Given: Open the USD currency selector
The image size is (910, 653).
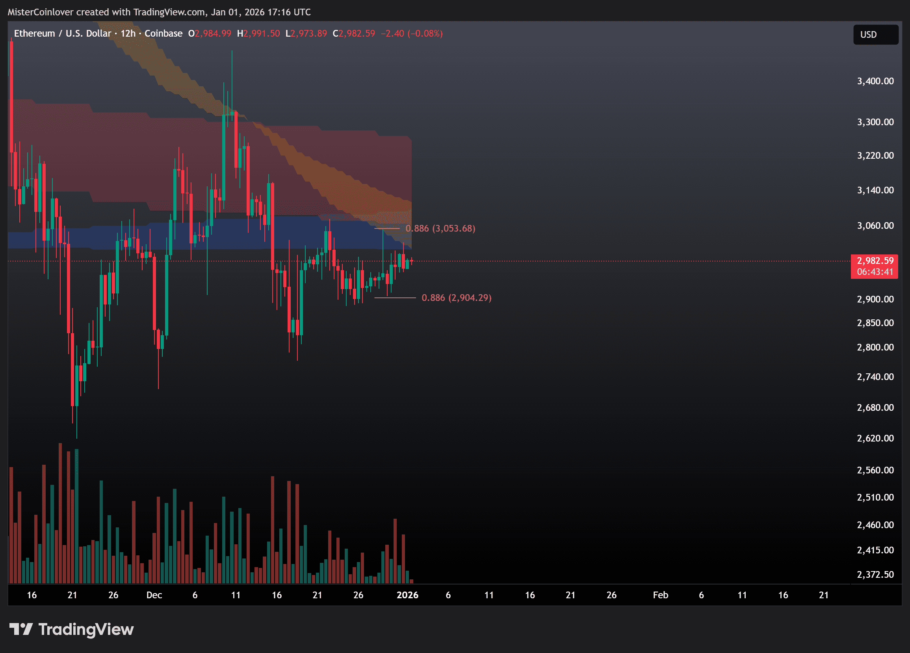Looking at the screenshot, I should [x=875, y=35].
